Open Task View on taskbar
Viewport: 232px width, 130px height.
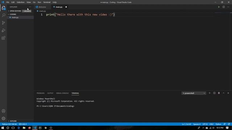click(x=13, y=128)
